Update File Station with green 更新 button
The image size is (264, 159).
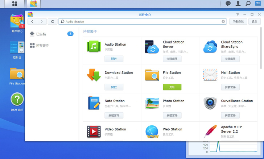tap(172, 87)
